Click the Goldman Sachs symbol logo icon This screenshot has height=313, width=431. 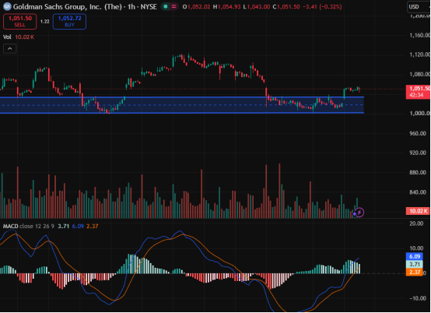(x=7, y=6)
